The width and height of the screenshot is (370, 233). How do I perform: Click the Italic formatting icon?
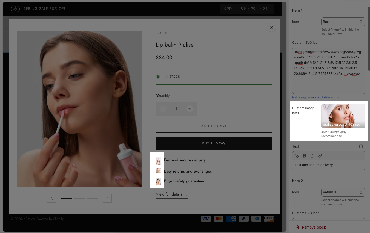[312, 156]
